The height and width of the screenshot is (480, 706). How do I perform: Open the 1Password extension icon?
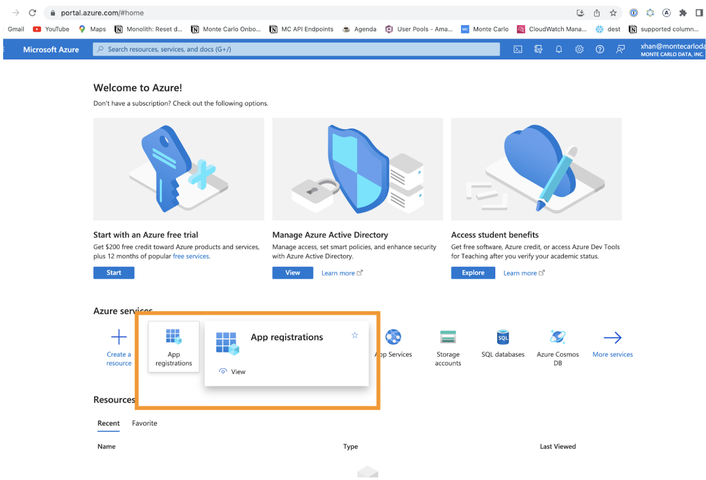(634, 13)
